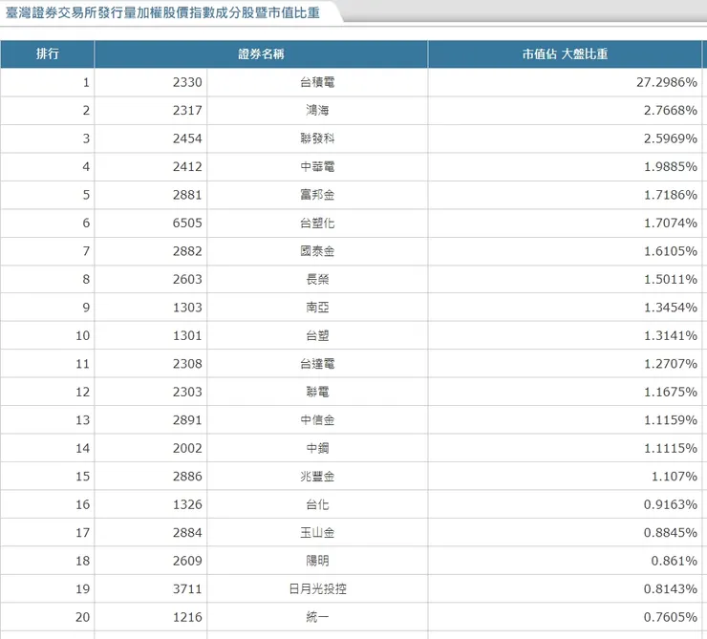Click stock code 1303

[x=187, y=308]
